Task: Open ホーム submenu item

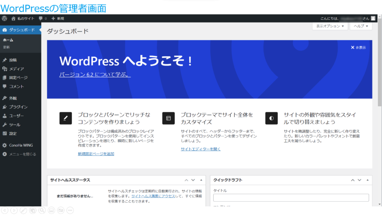Action: coord(8,40)
